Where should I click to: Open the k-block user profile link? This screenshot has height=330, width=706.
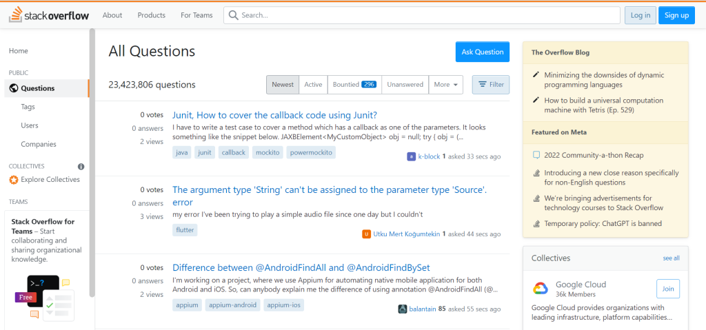(429, 156)
